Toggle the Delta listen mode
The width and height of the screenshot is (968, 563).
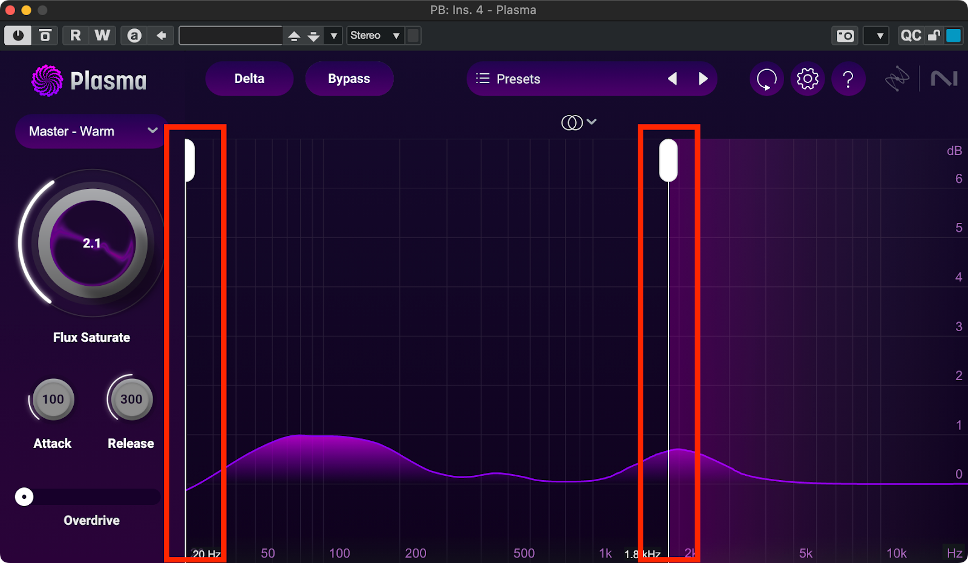249,79
